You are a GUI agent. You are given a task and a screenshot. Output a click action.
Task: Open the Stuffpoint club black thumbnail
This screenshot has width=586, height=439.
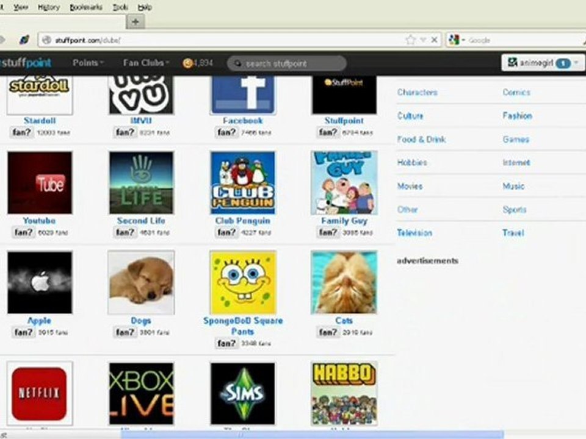pyautogui.click(x=344, y=95)
